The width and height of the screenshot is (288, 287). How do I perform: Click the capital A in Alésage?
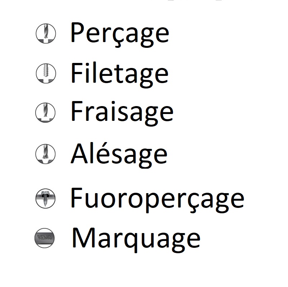pos(79,153)
